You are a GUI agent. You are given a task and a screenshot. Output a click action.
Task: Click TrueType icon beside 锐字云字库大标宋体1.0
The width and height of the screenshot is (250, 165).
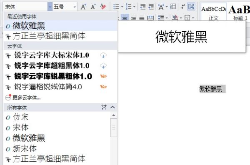tap(8, 56)
